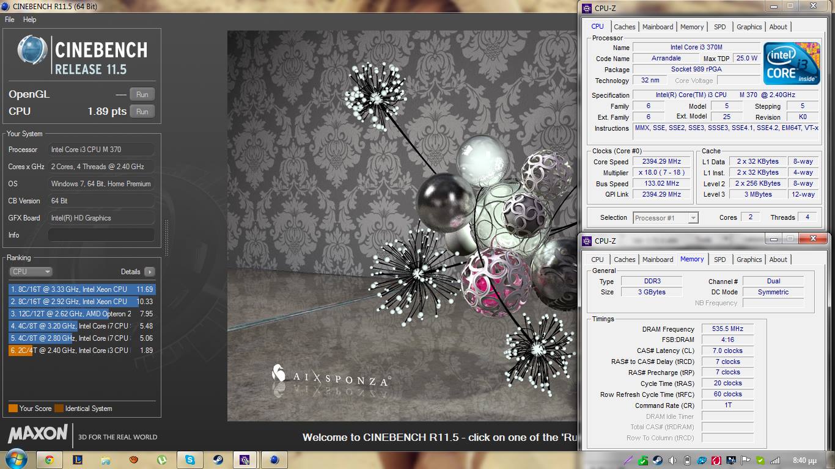Image resolution: width=835 pixels, height=469 pixels.
Task: Open the File menu in Cinebench
Action: point(10,20)
